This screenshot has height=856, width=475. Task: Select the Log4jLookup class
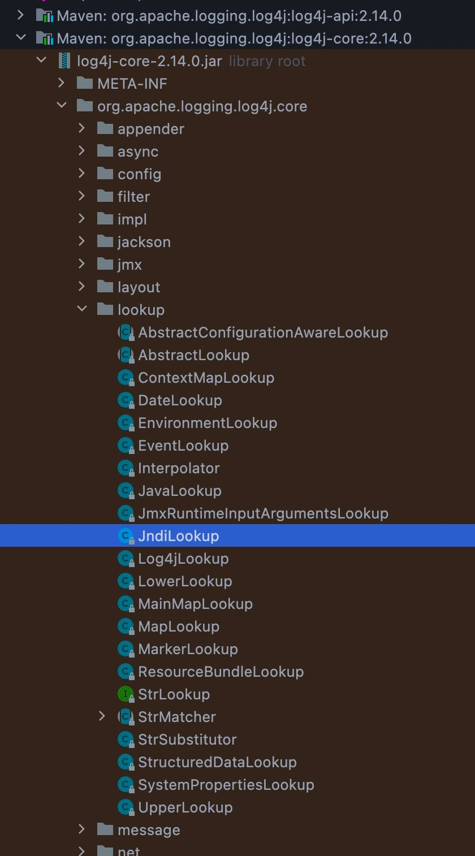(183, 559)
